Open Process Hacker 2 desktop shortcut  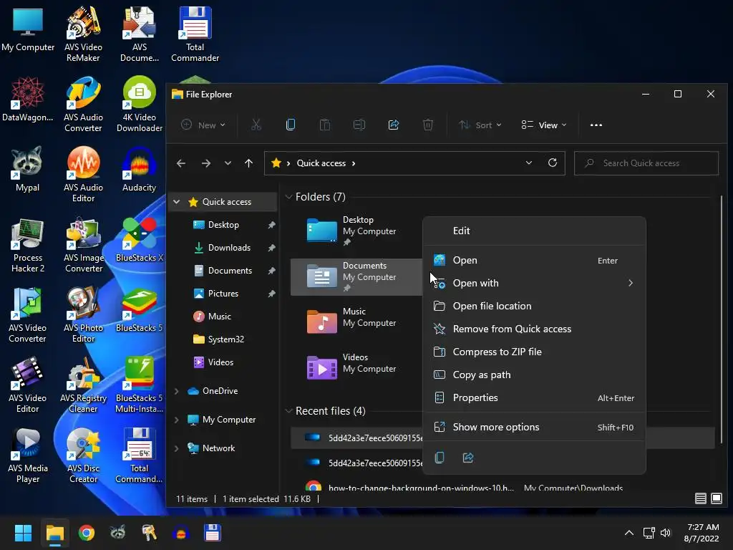28,245
